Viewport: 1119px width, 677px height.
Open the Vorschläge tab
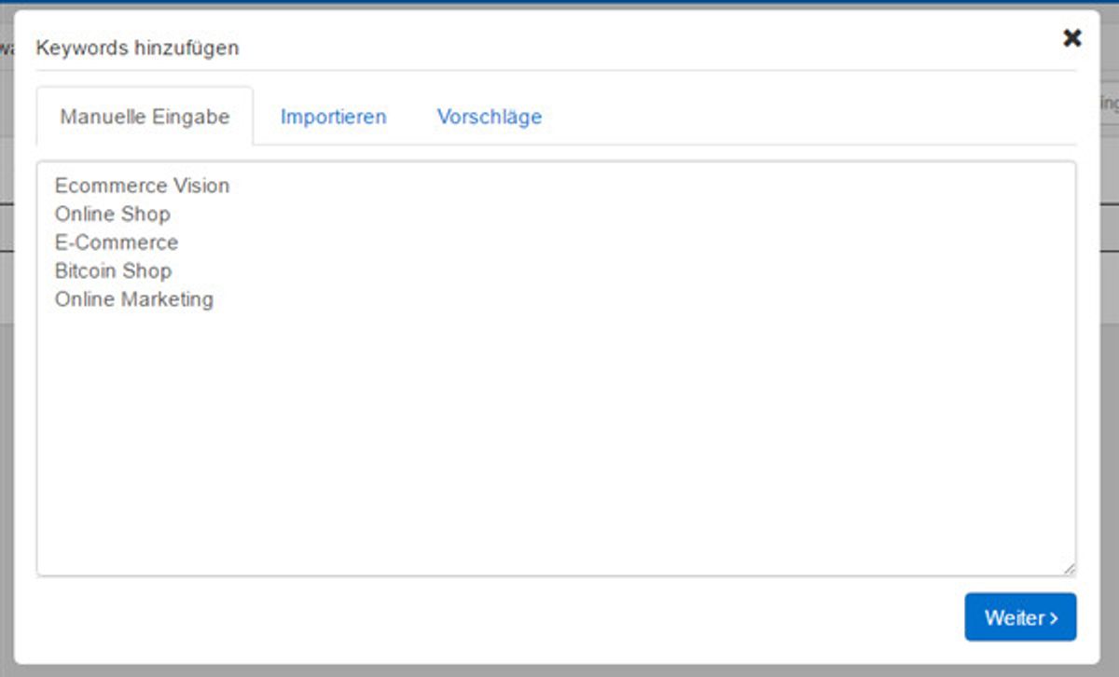point(490,117)
